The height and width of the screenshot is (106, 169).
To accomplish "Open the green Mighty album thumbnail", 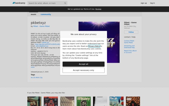I will click(84, 101).
